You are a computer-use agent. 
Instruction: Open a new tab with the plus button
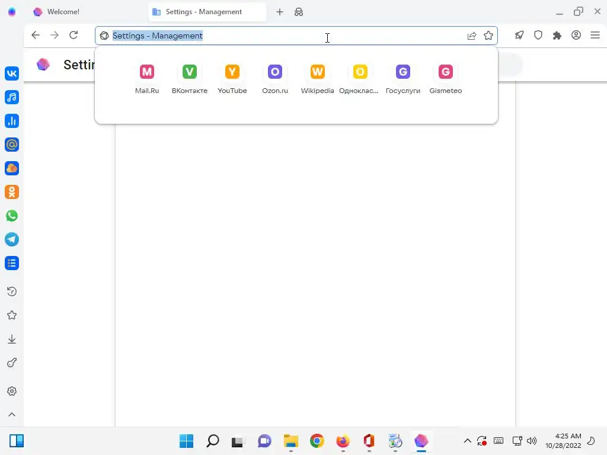pyautogui.click(x=280, y=12)
